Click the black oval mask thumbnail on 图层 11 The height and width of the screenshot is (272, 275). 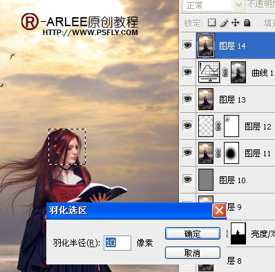231,153
